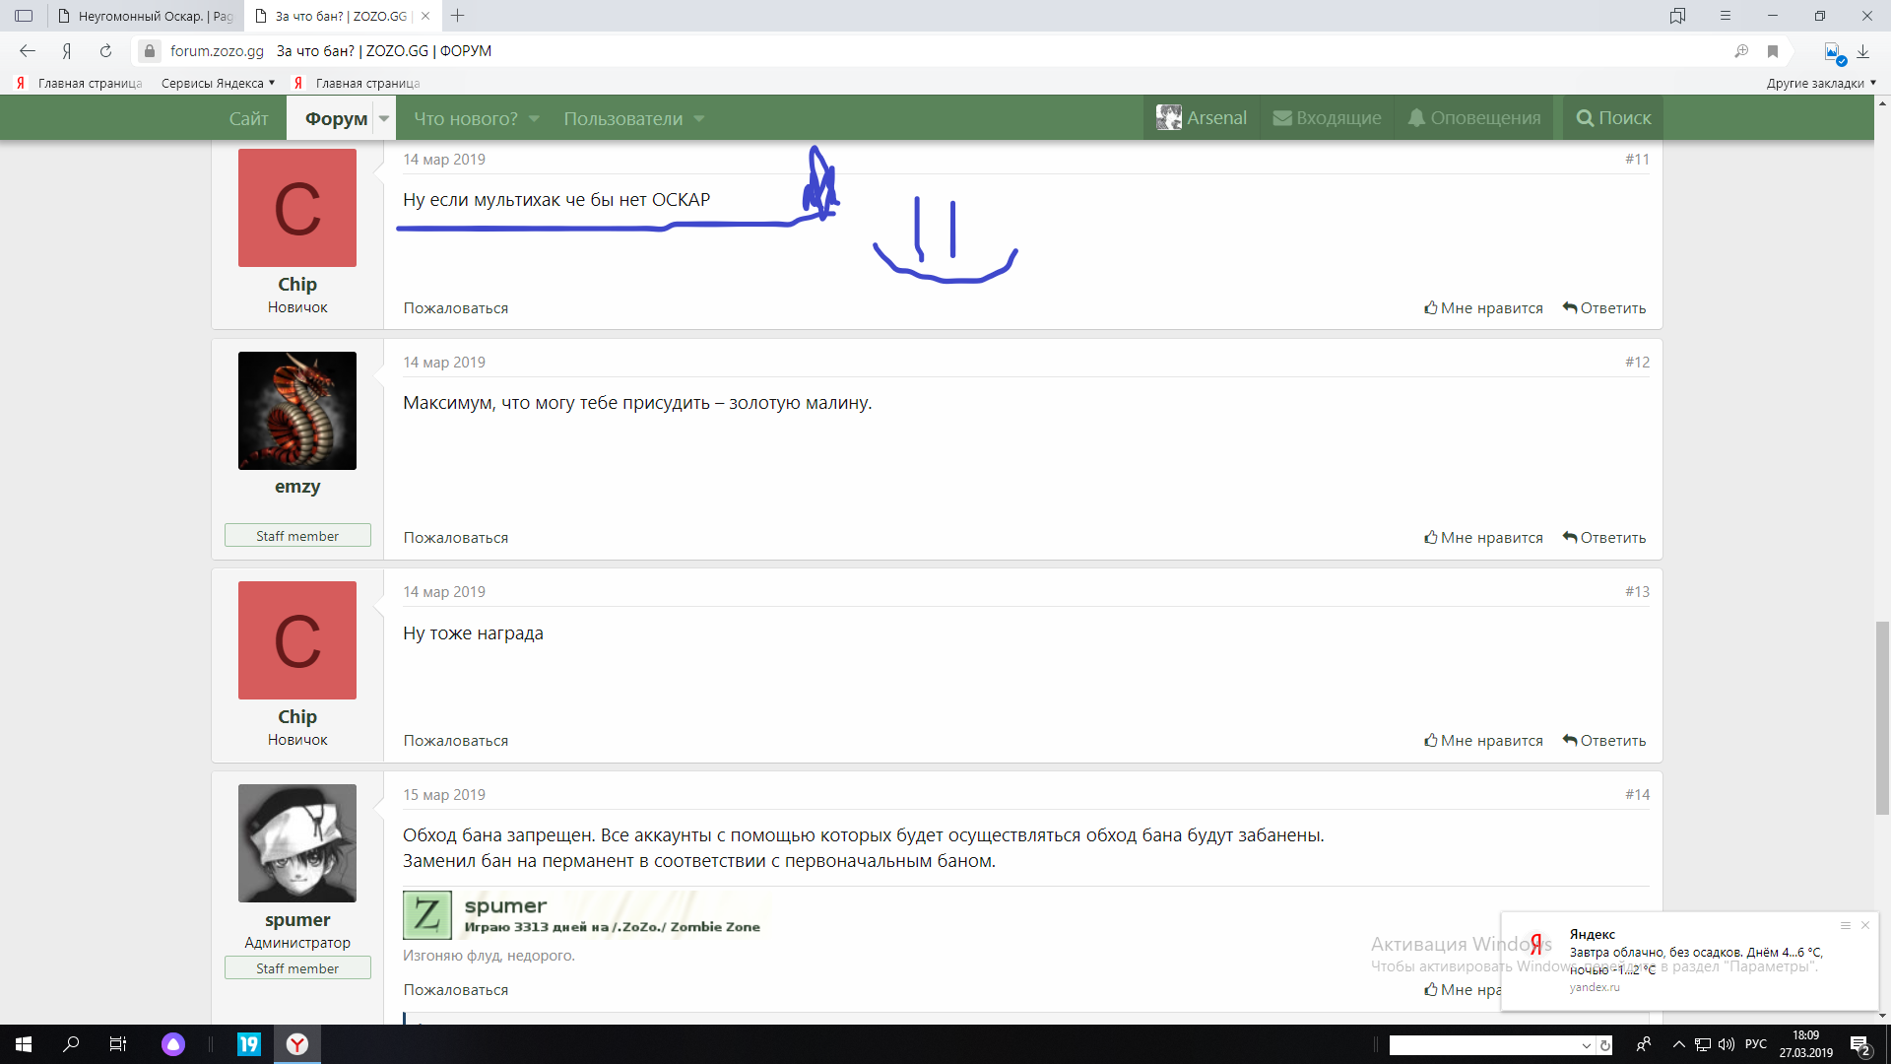Click Пожаловаться on post #13

click(x=455, y=741)
